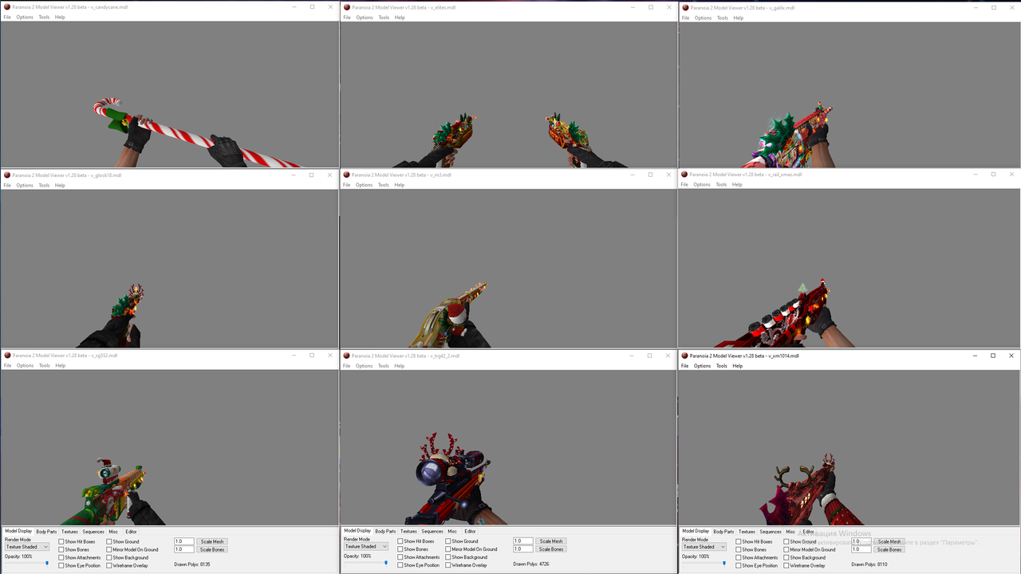Click the Scale Bones value field in v_trg42_2 window
Screen dimensions: 1021x574
(x=523, y=549)
